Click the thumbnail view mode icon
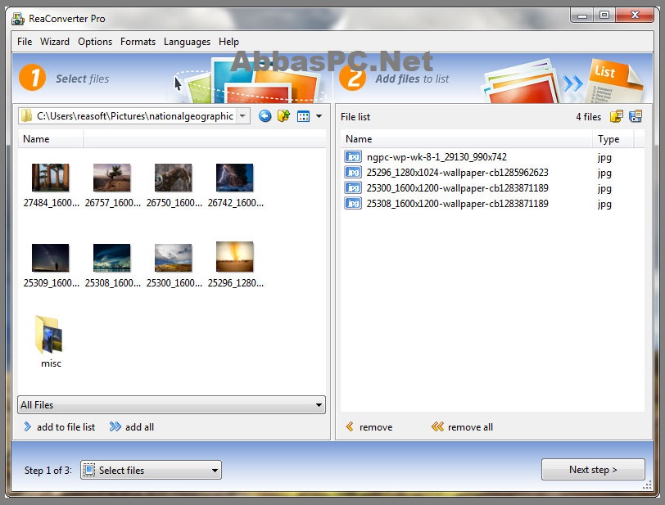Image resolution: width=665 pixels, height=505 pixels. click(303, 116)
